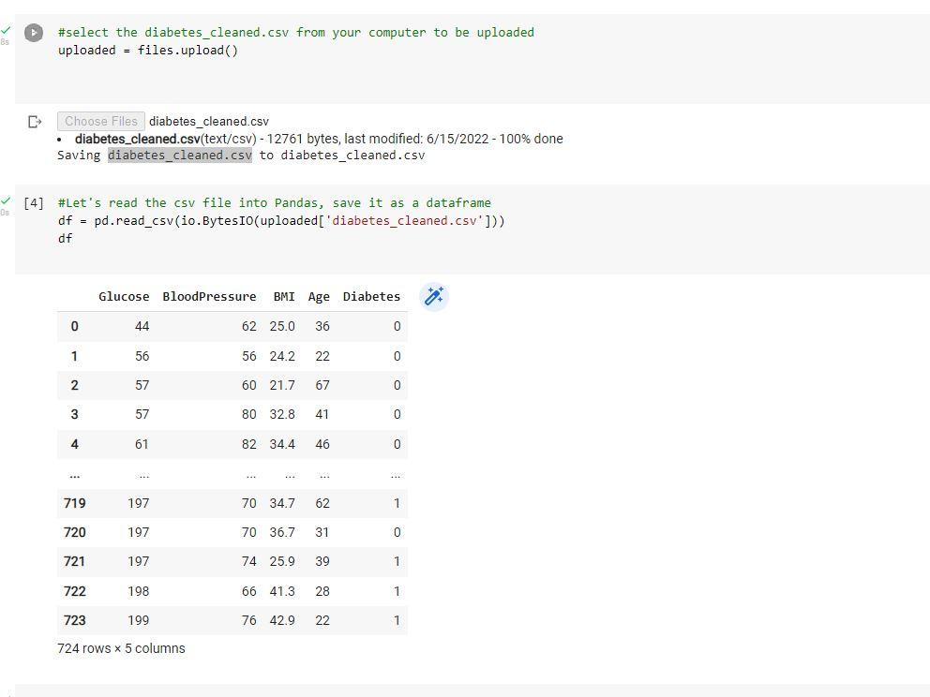Select the Glucose column header
The width and height of the screenshot is (930, 697).
coord(124,296)
